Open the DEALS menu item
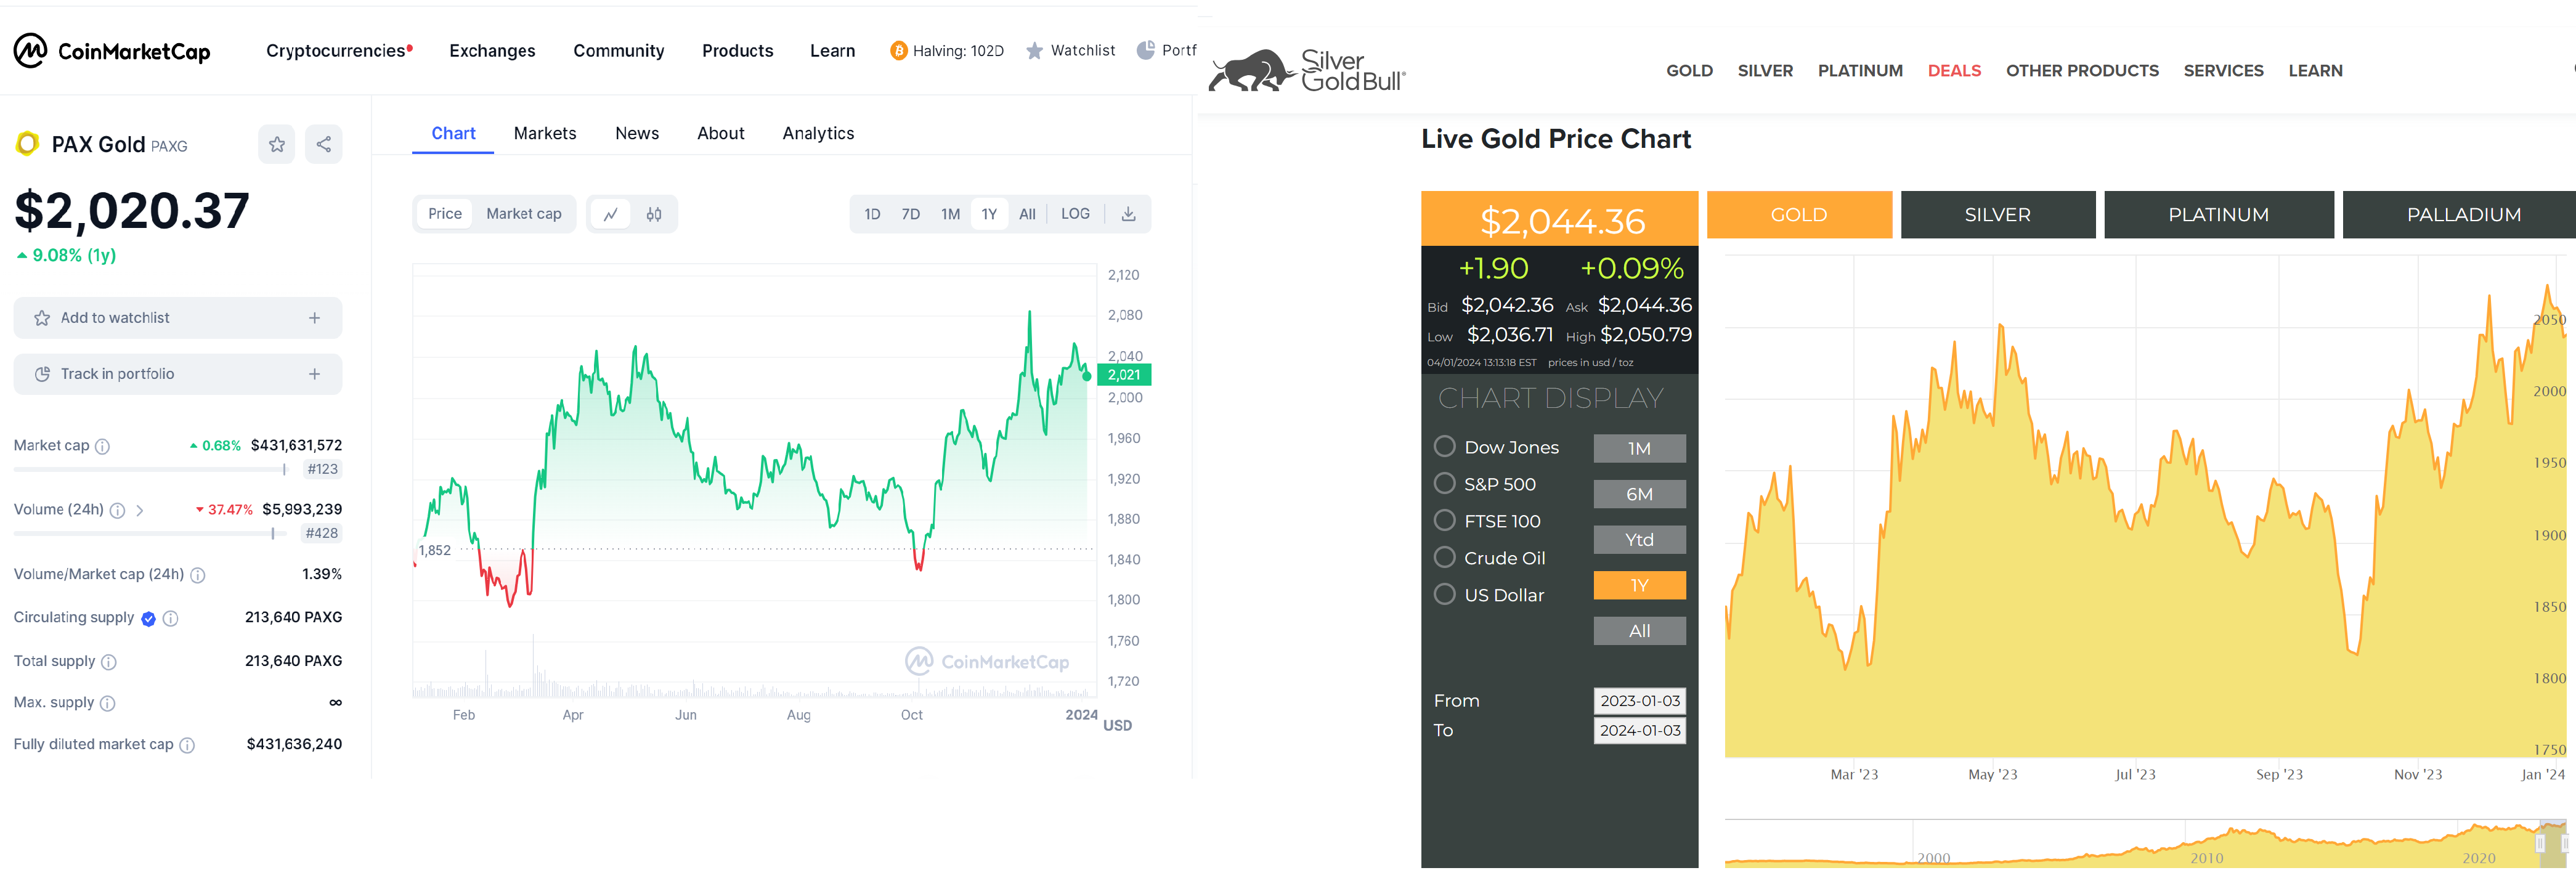 coord(1954,71)
